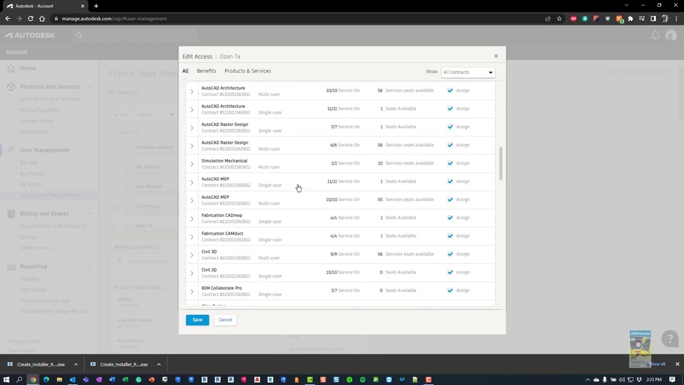The image size is (684, 385).
Task: Open first Create_Installer download options arrow
Action: click(75, 364)
